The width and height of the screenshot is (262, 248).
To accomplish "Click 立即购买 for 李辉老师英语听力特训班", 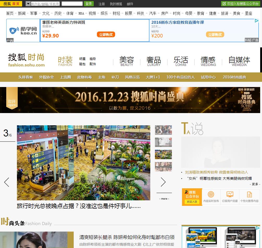I will point(106,35).
